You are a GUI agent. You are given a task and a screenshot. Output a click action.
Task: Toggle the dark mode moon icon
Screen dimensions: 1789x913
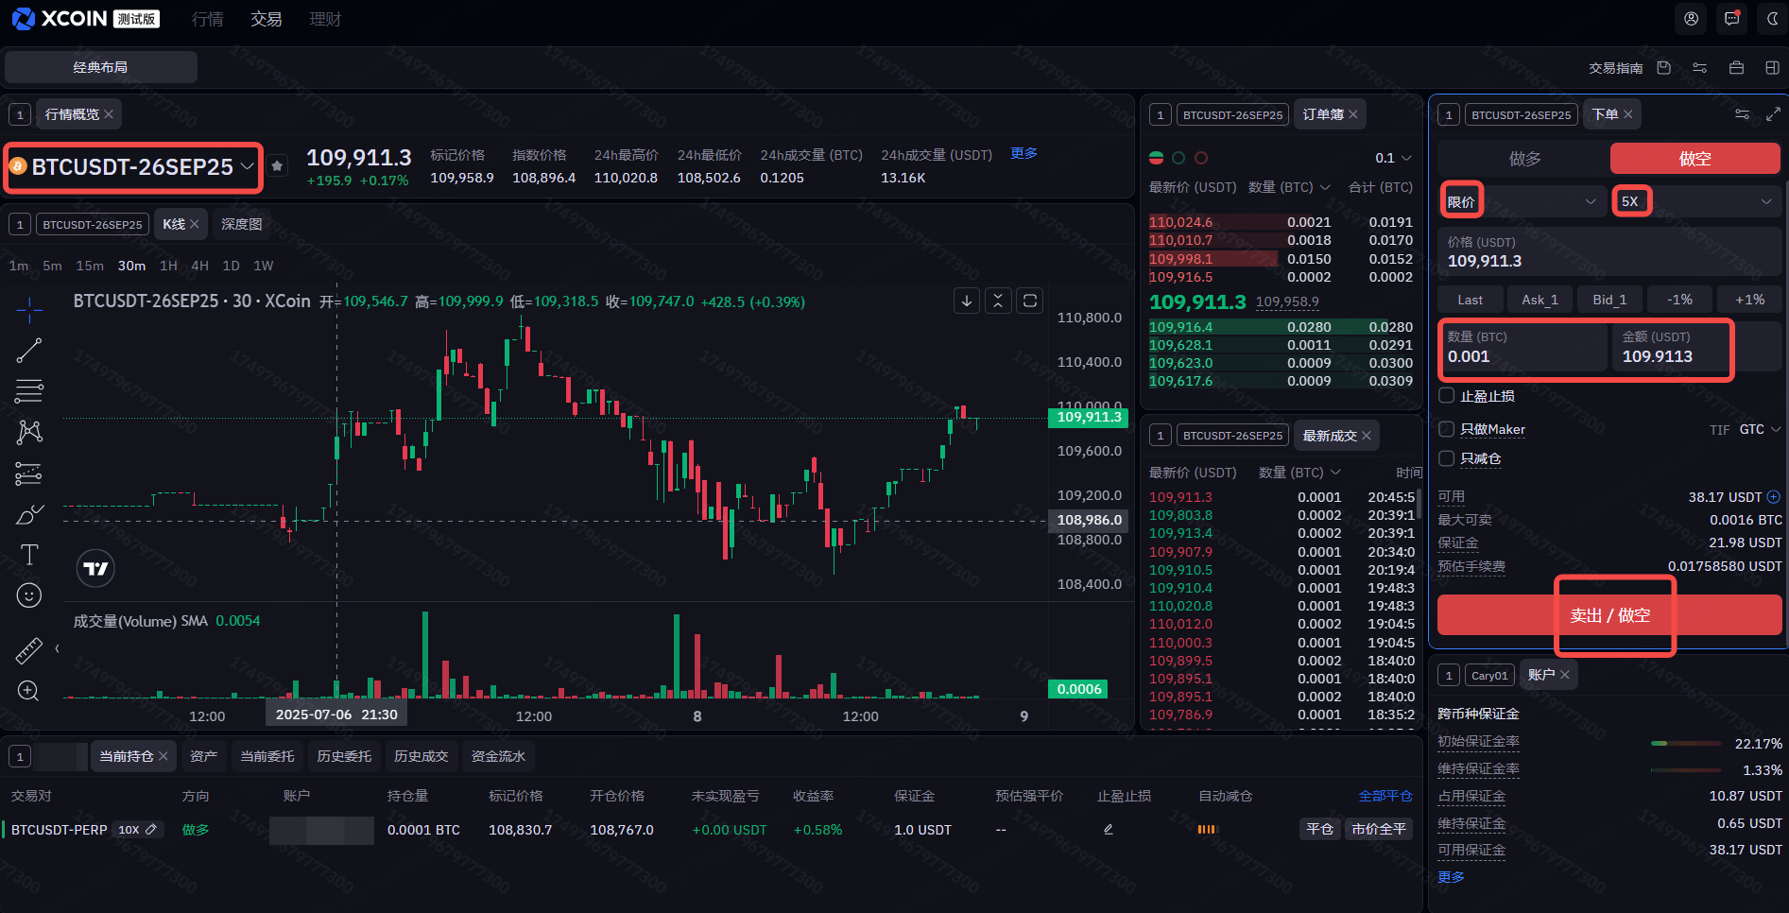(x=1773, y=19)
